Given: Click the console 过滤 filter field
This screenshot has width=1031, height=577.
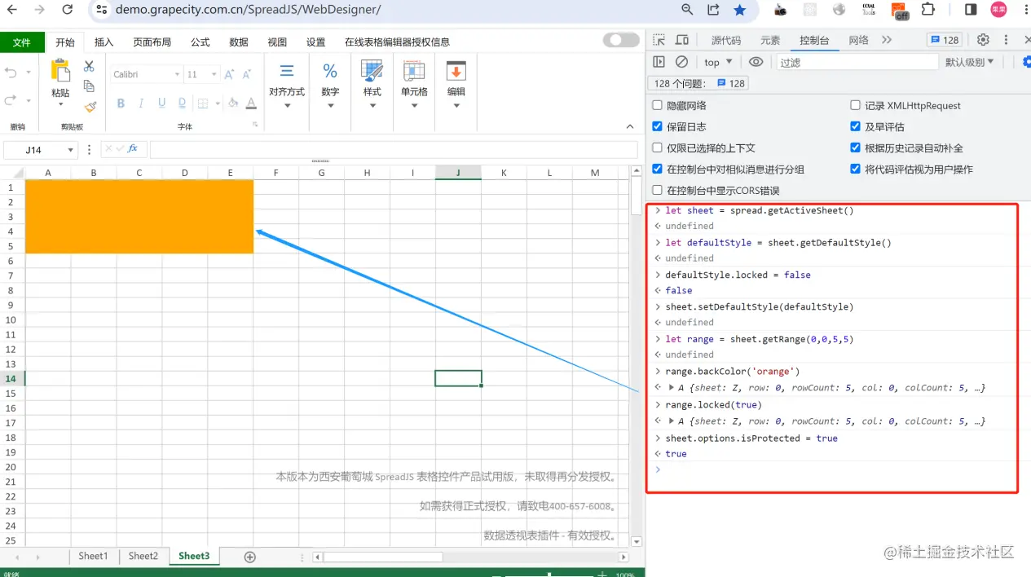Looking at the screenshot, I should [857, 62].
